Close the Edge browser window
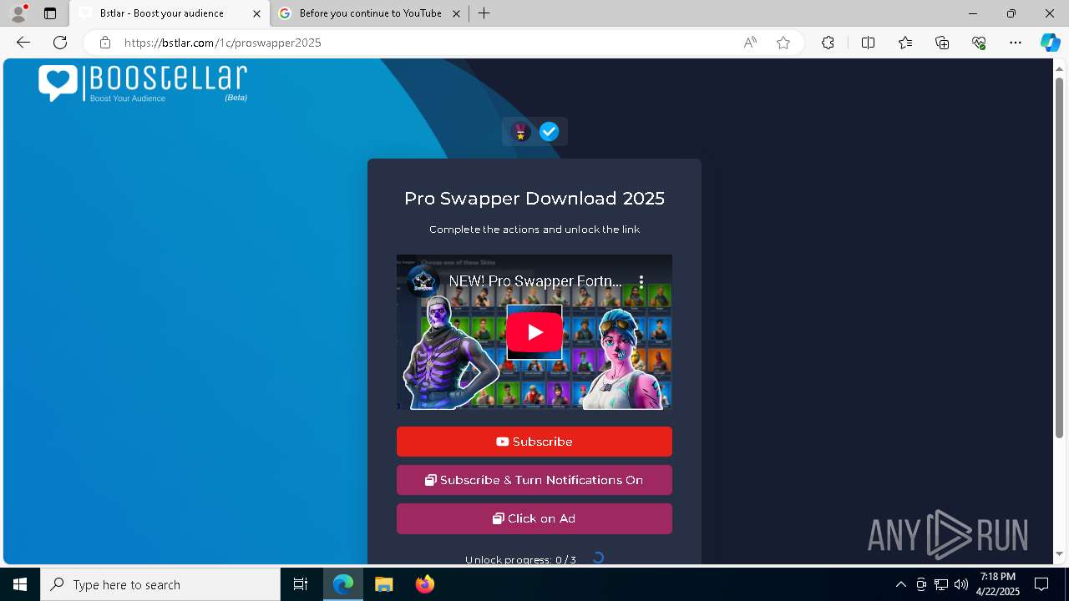 coord(1050,13)
